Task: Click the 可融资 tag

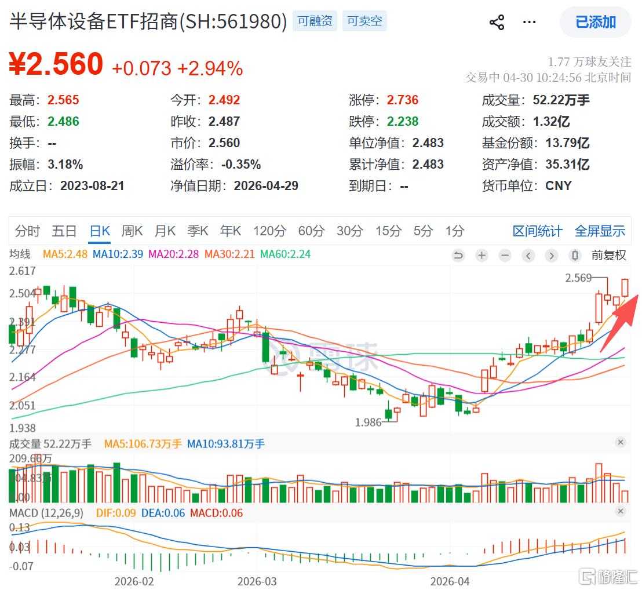Action: click(x=315, y=21)
